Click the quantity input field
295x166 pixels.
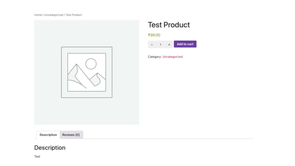click(x=160, y=44)
